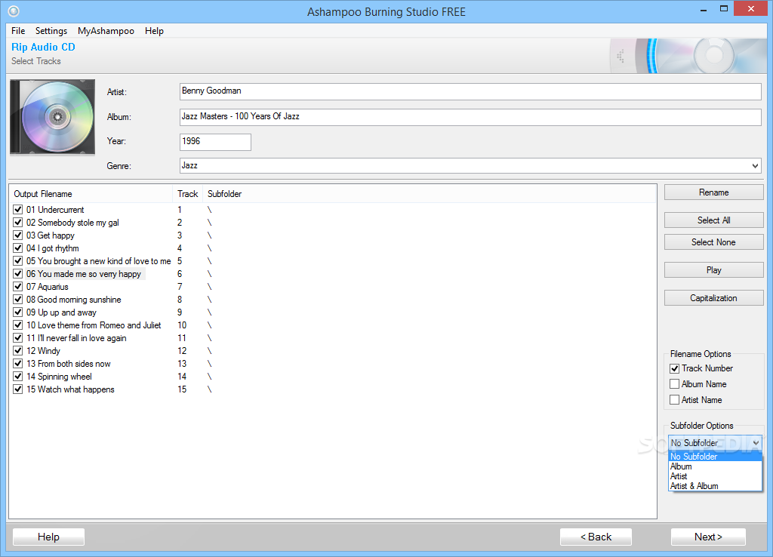This screenshot has height=557, width=773.
Task: Click the Capitalization button
Action: coord(714,298)
